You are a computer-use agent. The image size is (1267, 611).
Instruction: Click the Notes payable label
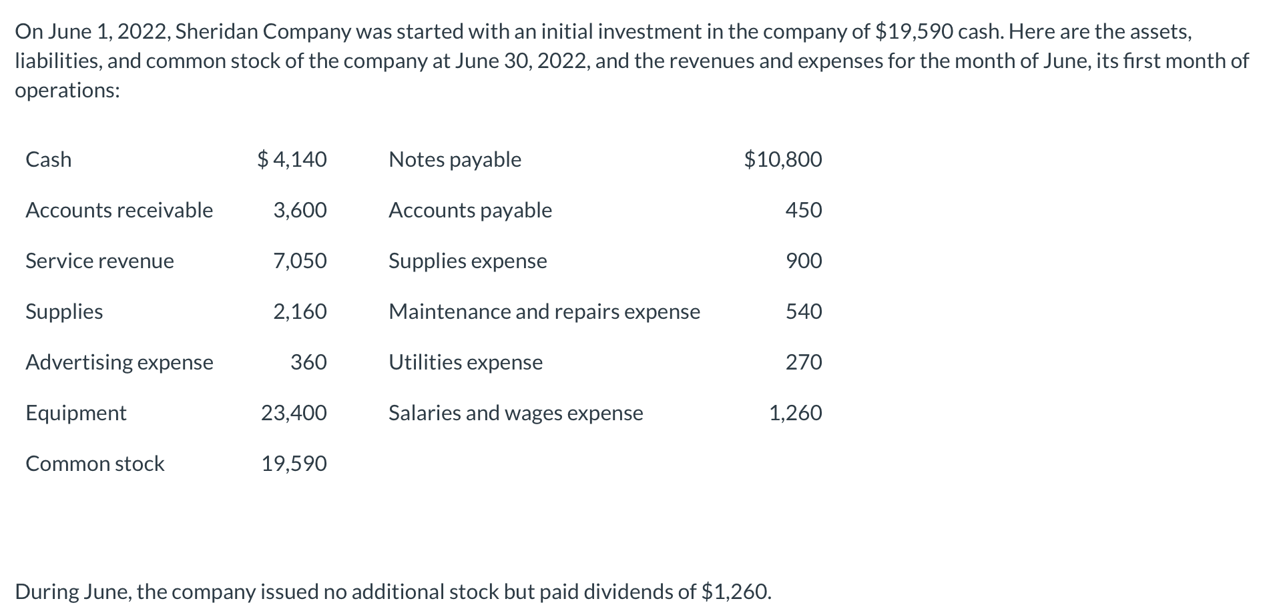[455, 159]
